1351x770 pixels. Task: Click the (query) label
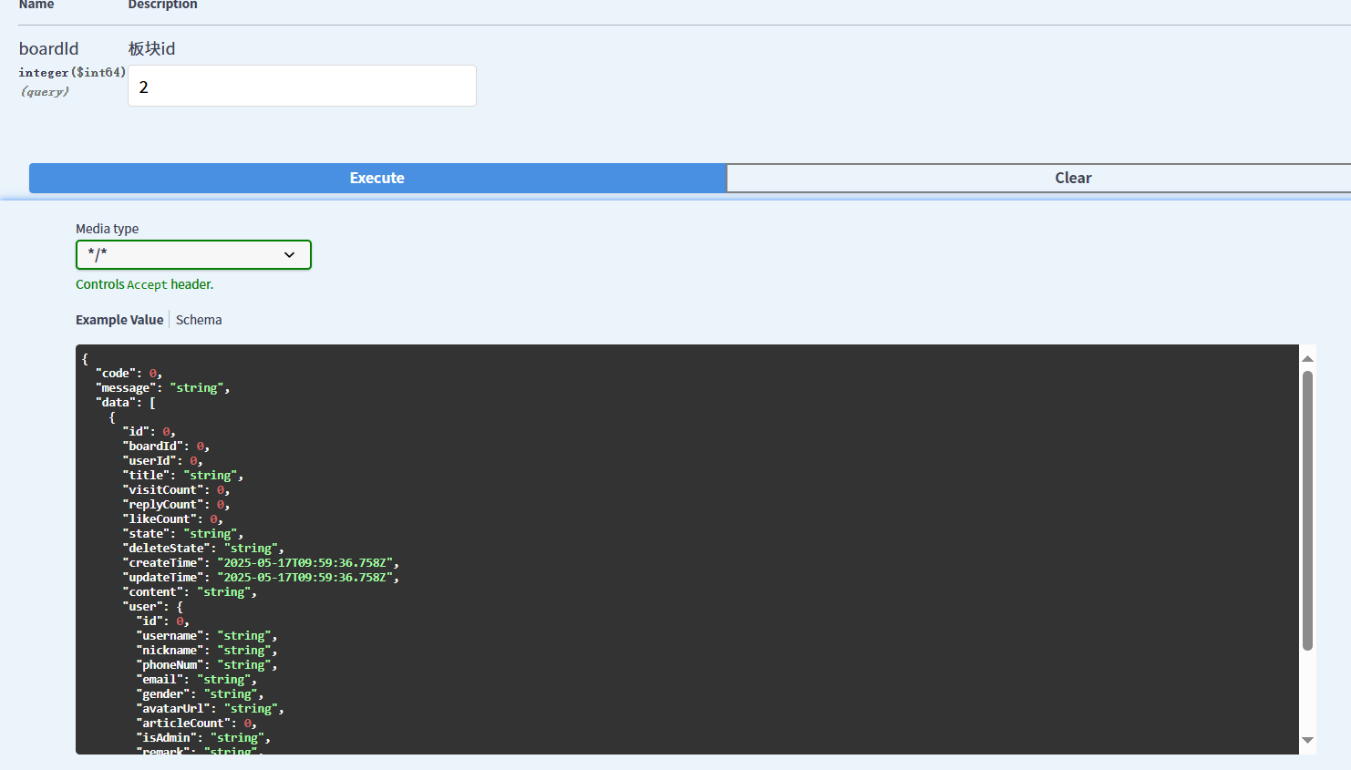pos(45,91)
